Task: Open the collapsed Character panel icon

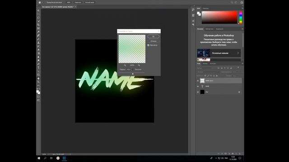Action: click(x=193, y=21)
